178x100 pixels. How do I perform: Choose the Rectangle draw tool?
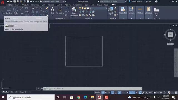point(26,8)
